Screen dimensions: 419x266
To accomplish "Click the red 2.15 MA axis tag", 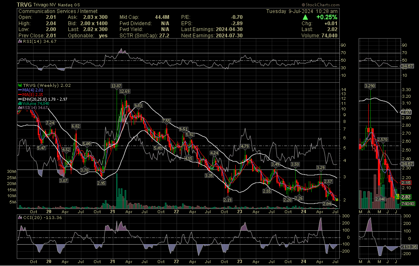I will pos(406,183).
